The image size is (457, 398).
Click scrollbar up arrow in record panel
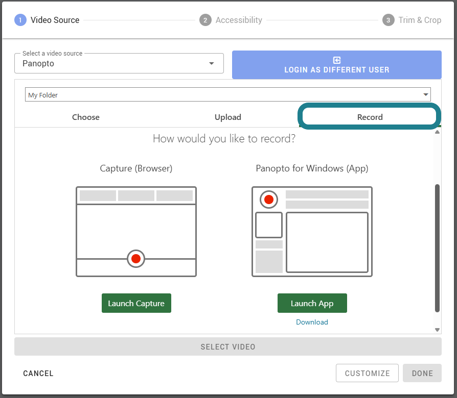click(x=437, y=132)
